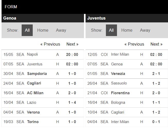
Task: Select the All filter under Genoa
Action: [27, 30]
